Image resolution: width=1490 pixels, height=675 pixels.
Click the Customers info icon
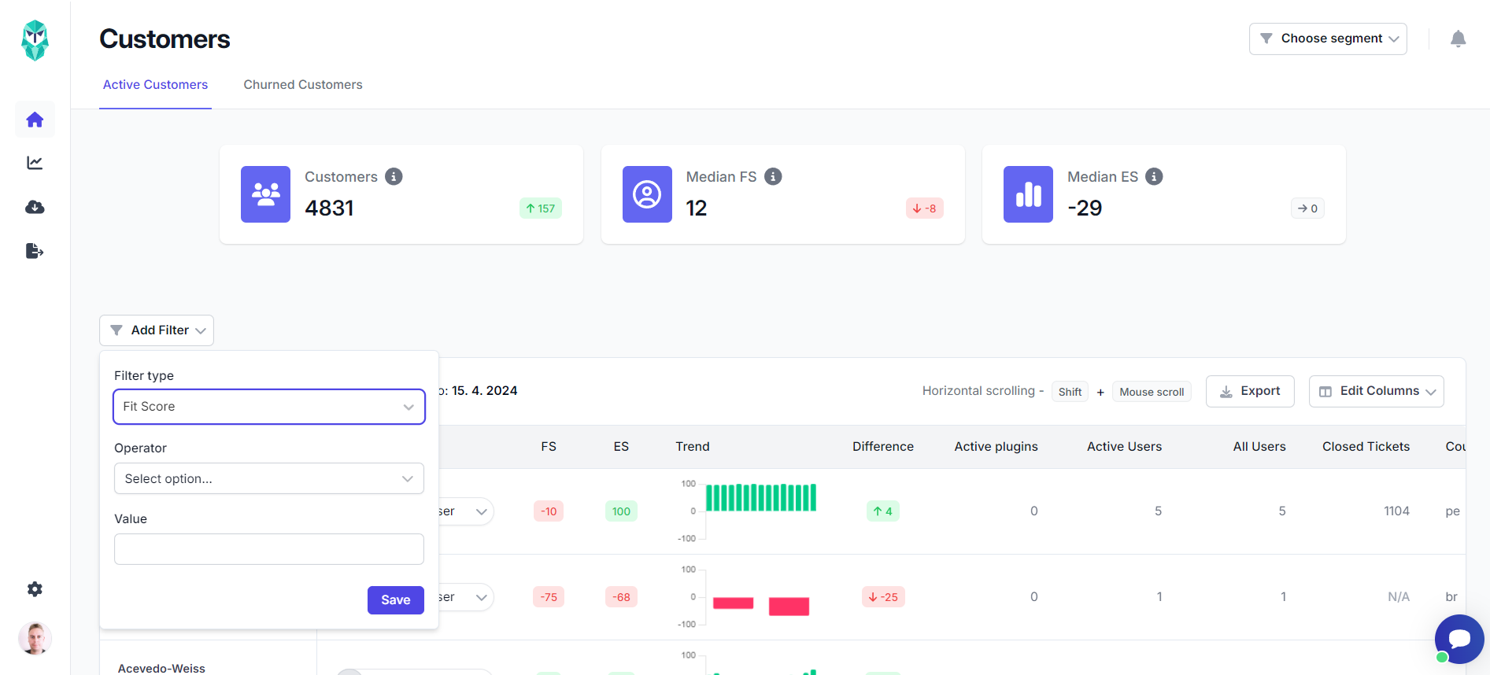click(x=394, y=176)
